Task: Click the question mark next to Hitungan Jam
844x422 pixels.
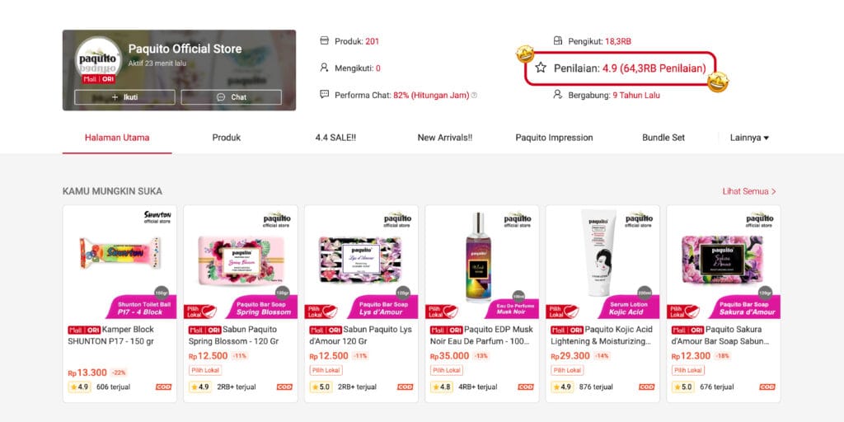Action: 474,96
